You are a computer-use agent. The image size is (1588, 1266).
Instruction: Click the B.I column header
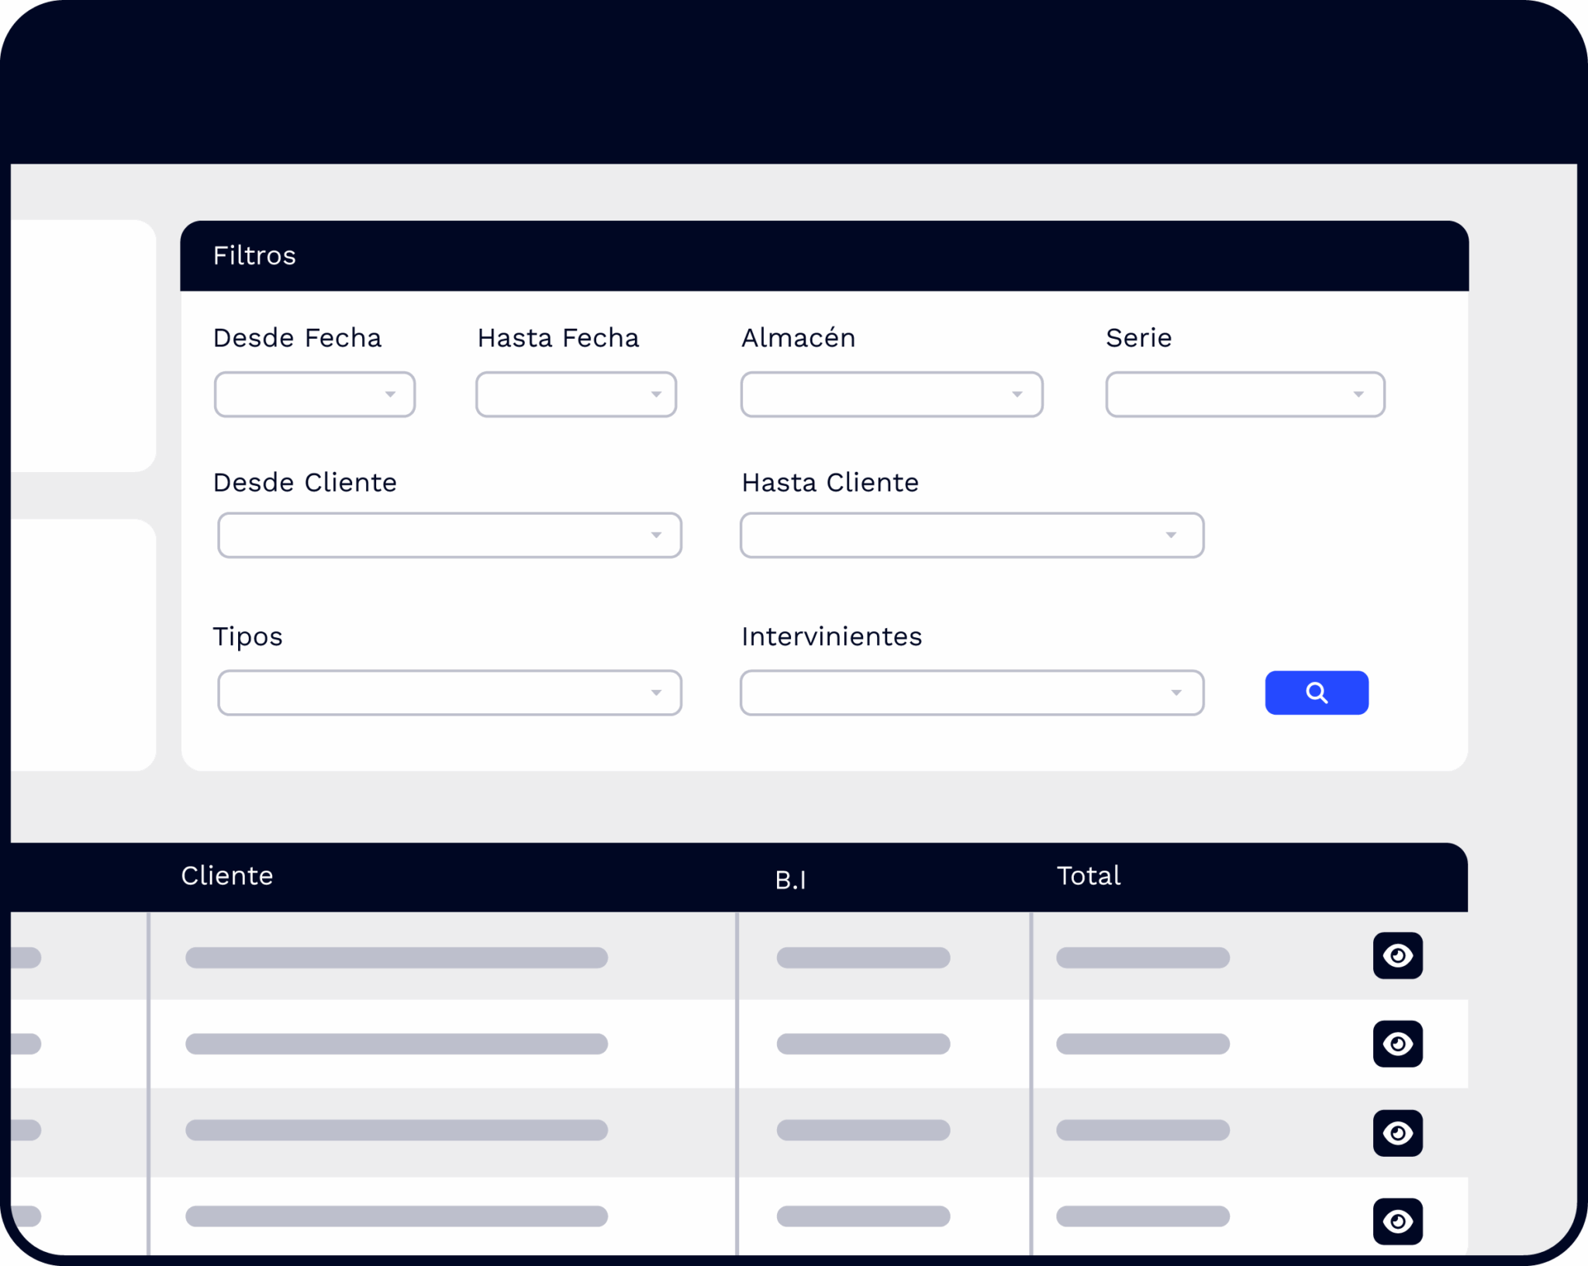pos(790,880)
